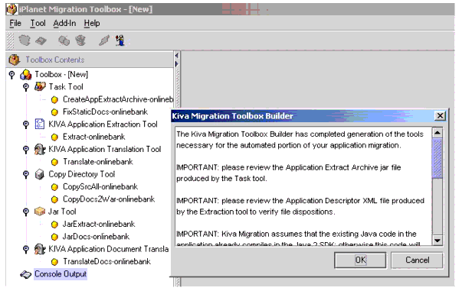This screenshot has width=462, height=291.
Task: Collapse the Copy Directory Tool node
Action: tap(26, 174)
